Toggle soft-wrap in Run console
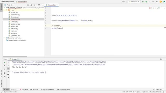The image size is (166, 93). (8, 68)
